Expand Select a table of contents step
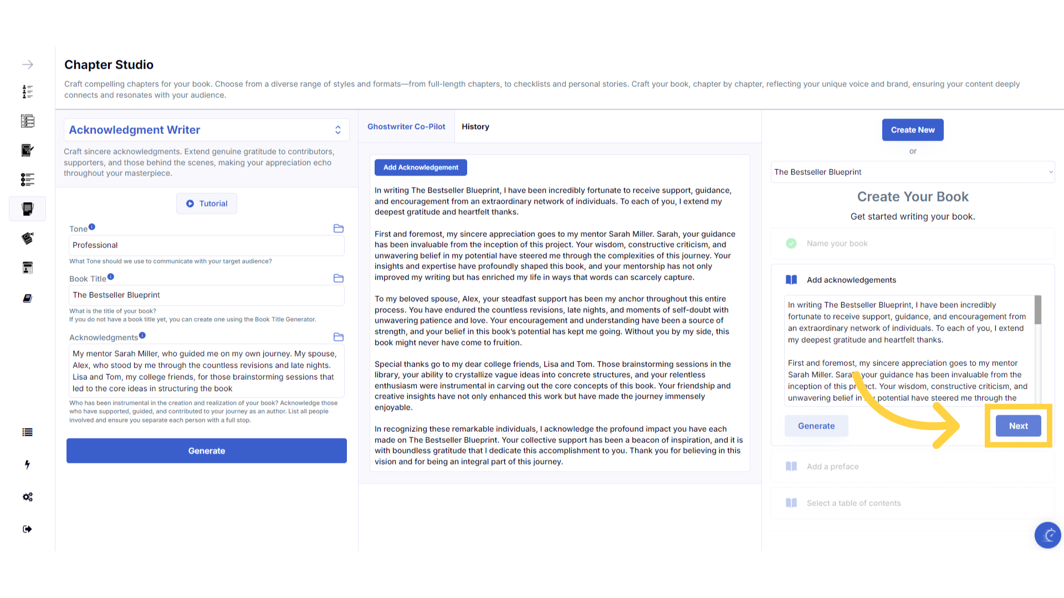1064x598 pixels. (853, 503)
